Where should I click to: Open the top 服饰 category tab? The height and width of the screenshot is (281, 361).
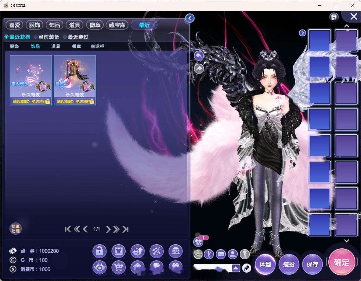[x=35, y=25]
